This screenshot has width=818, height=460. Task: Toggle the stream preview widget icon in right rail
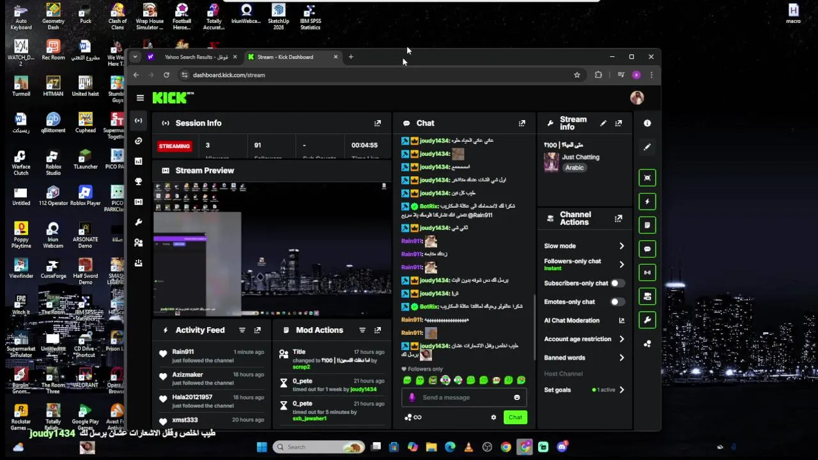click(647, 178)
